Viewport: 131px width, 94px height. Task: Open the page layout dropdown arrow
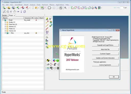tap(51, 8)
